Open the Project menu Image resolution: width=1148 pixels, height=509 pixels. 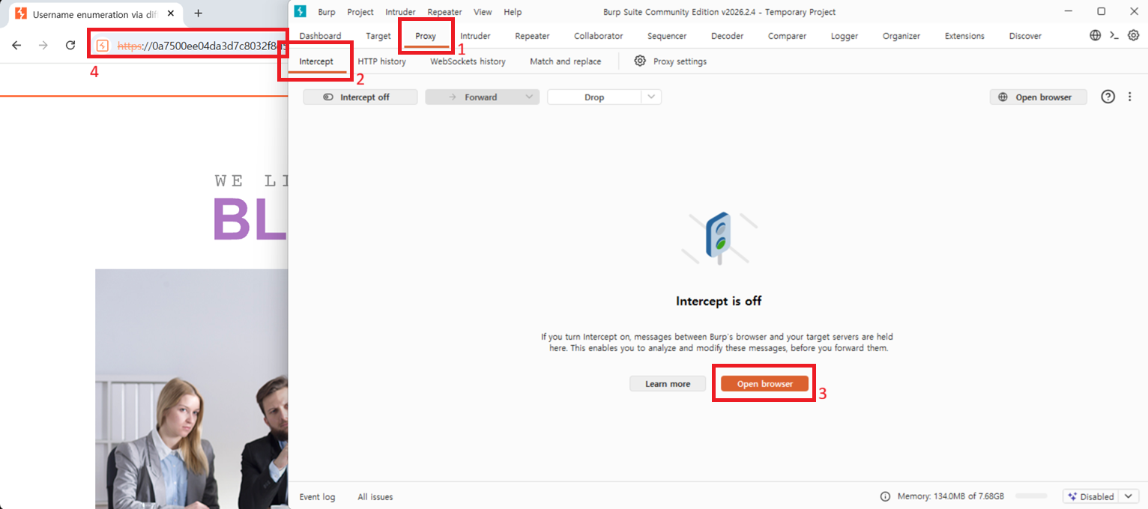click(x=360, y=12)
